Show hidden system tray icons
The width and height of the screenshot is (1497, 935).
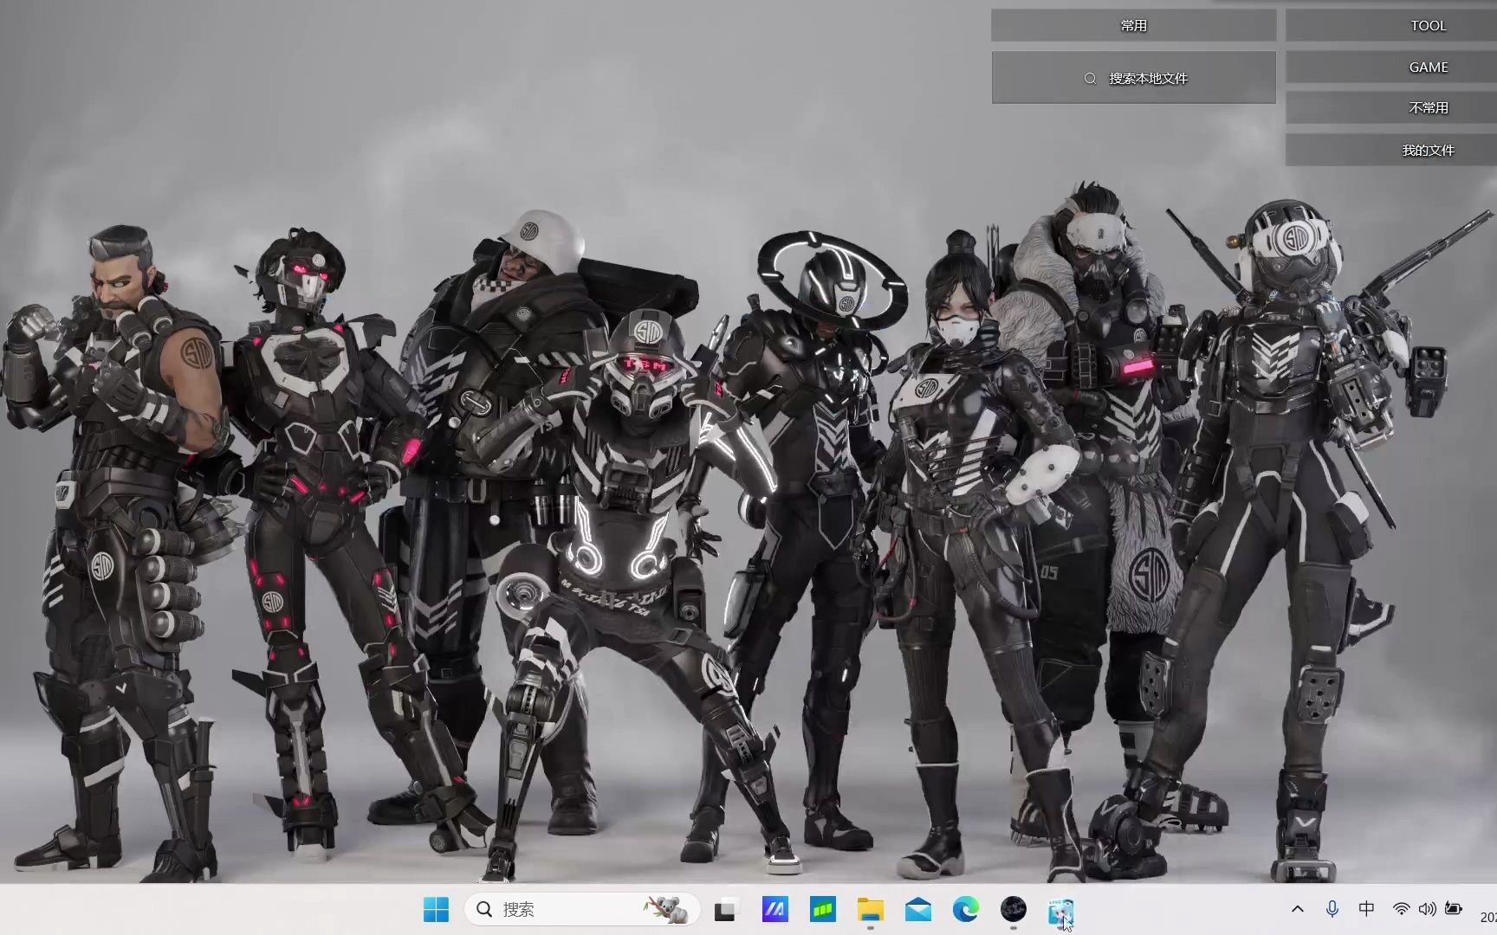1298,909
